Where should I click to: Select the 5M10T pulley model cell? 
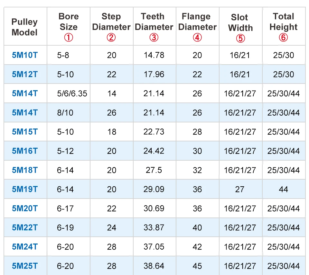click(25, 55)
